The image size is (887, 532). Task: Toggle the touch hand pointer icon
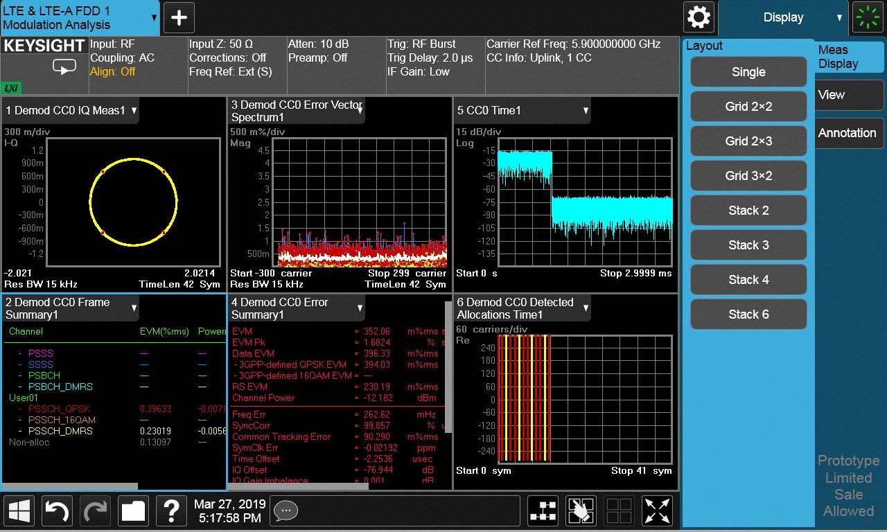click(x=581, y=511)
